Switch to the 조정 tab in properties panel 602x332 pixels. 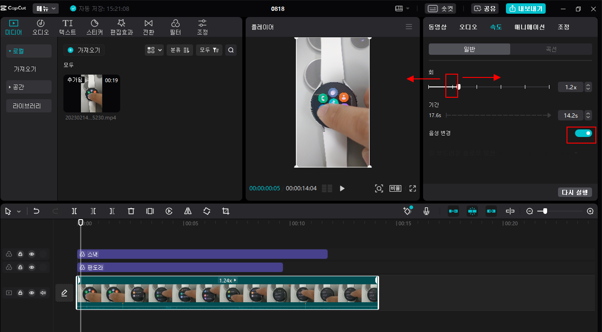tap(564, 27)
